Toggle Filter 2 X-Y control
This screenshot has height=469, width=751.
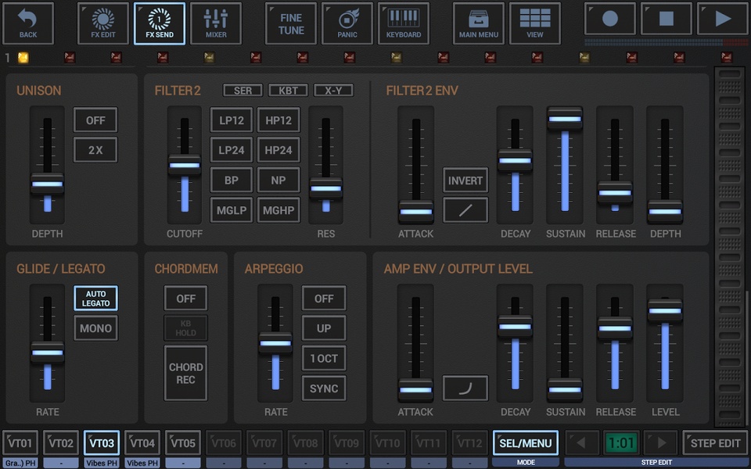333,90
